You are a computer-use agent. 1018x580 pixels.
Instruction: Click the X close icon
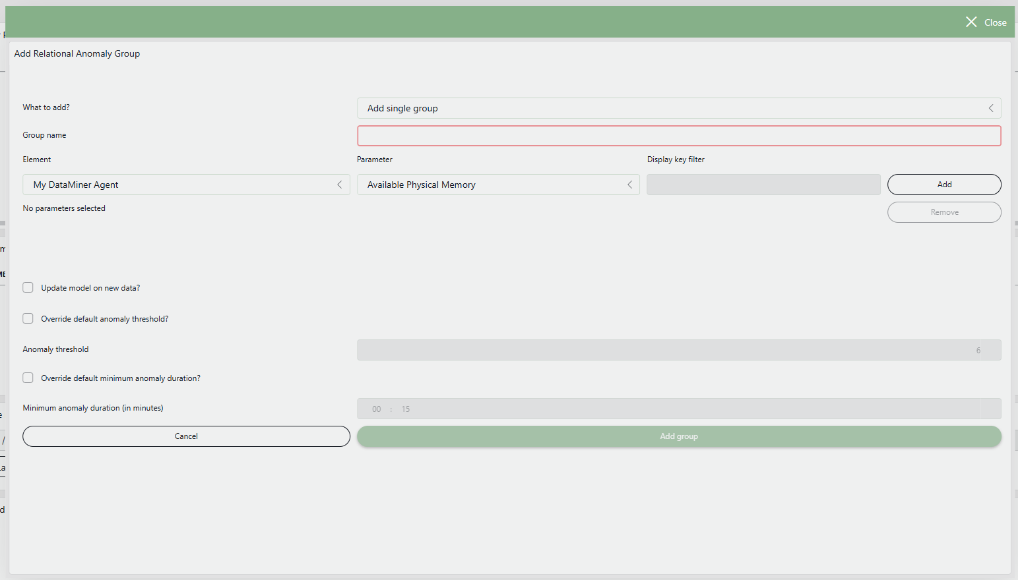pyautogui.click(x=971, y=22)
